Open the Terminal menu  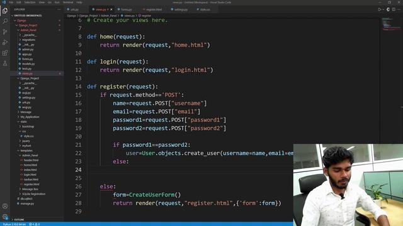tap(68, 3)
